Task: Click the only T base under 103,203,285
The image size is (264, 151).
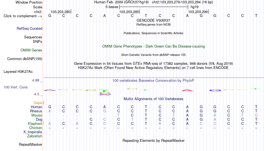Action: tap(146, 16)
